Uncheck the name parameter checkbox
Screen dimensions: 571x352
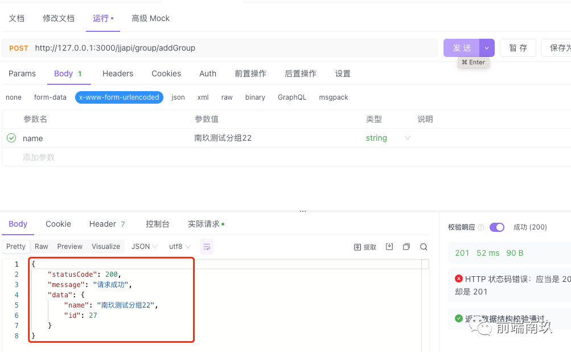(x=11, y=138)
